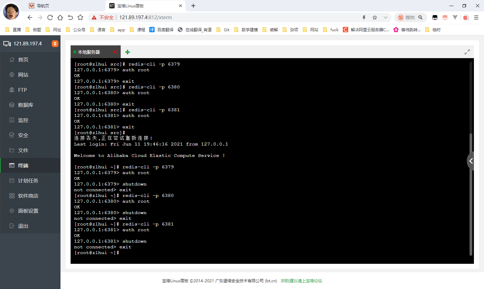Viewport: 484px width, 289px height.
Task: Open the 网站 websites section
Action: (x=23, y=75)
